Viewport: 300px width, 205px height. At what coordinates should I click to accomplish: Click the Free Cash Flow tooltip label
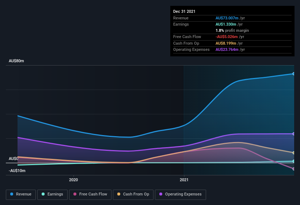tap(187, 37)
